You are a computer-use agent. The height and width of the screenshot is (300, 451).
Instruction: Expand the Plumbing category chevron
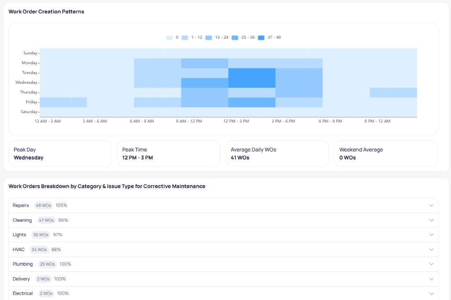[x=431, y=264]
